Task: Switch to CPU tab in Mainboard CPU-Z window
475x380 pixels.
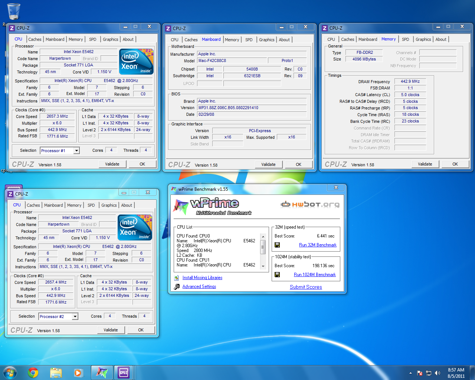Action: [x=174, y=40]
